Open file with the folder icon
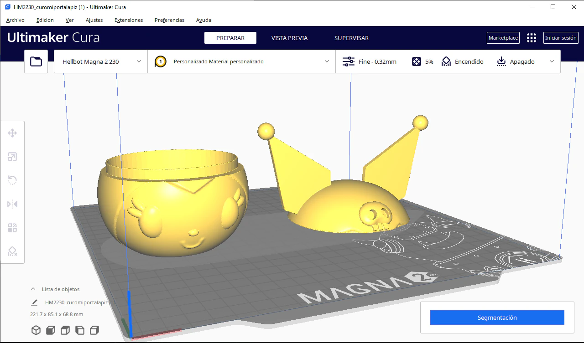The image size is (584, 343). (x=36, y=61)
